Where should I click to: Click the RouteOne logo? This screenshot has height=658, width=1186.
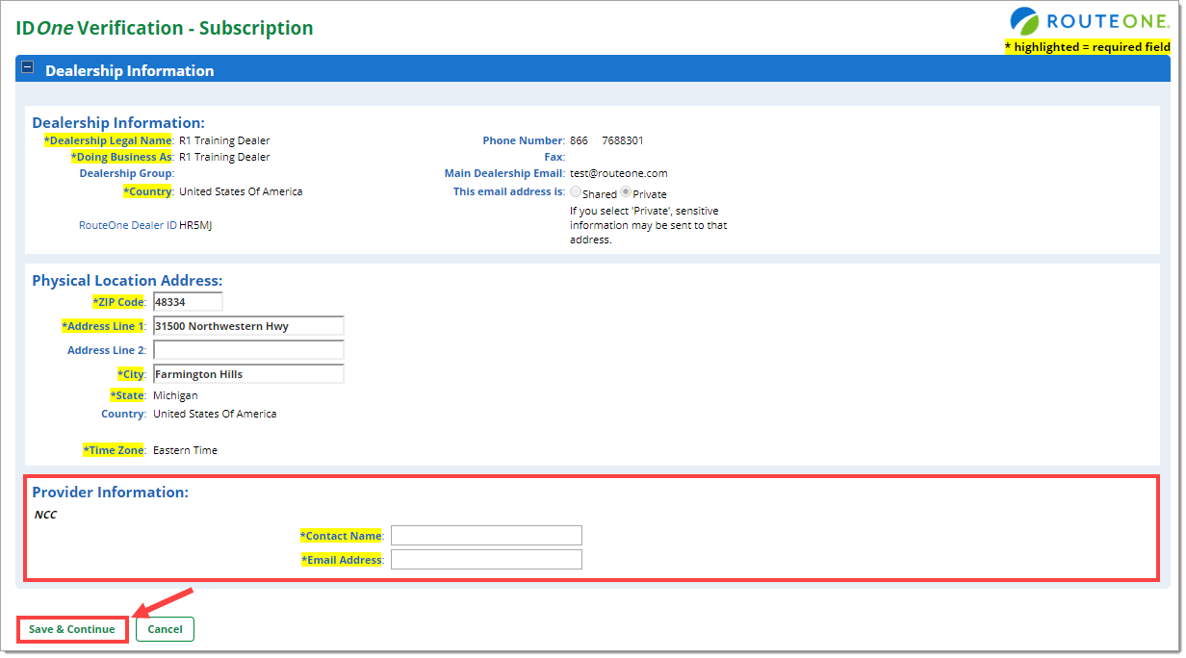pyautogui.click(x=1089, y=21)
